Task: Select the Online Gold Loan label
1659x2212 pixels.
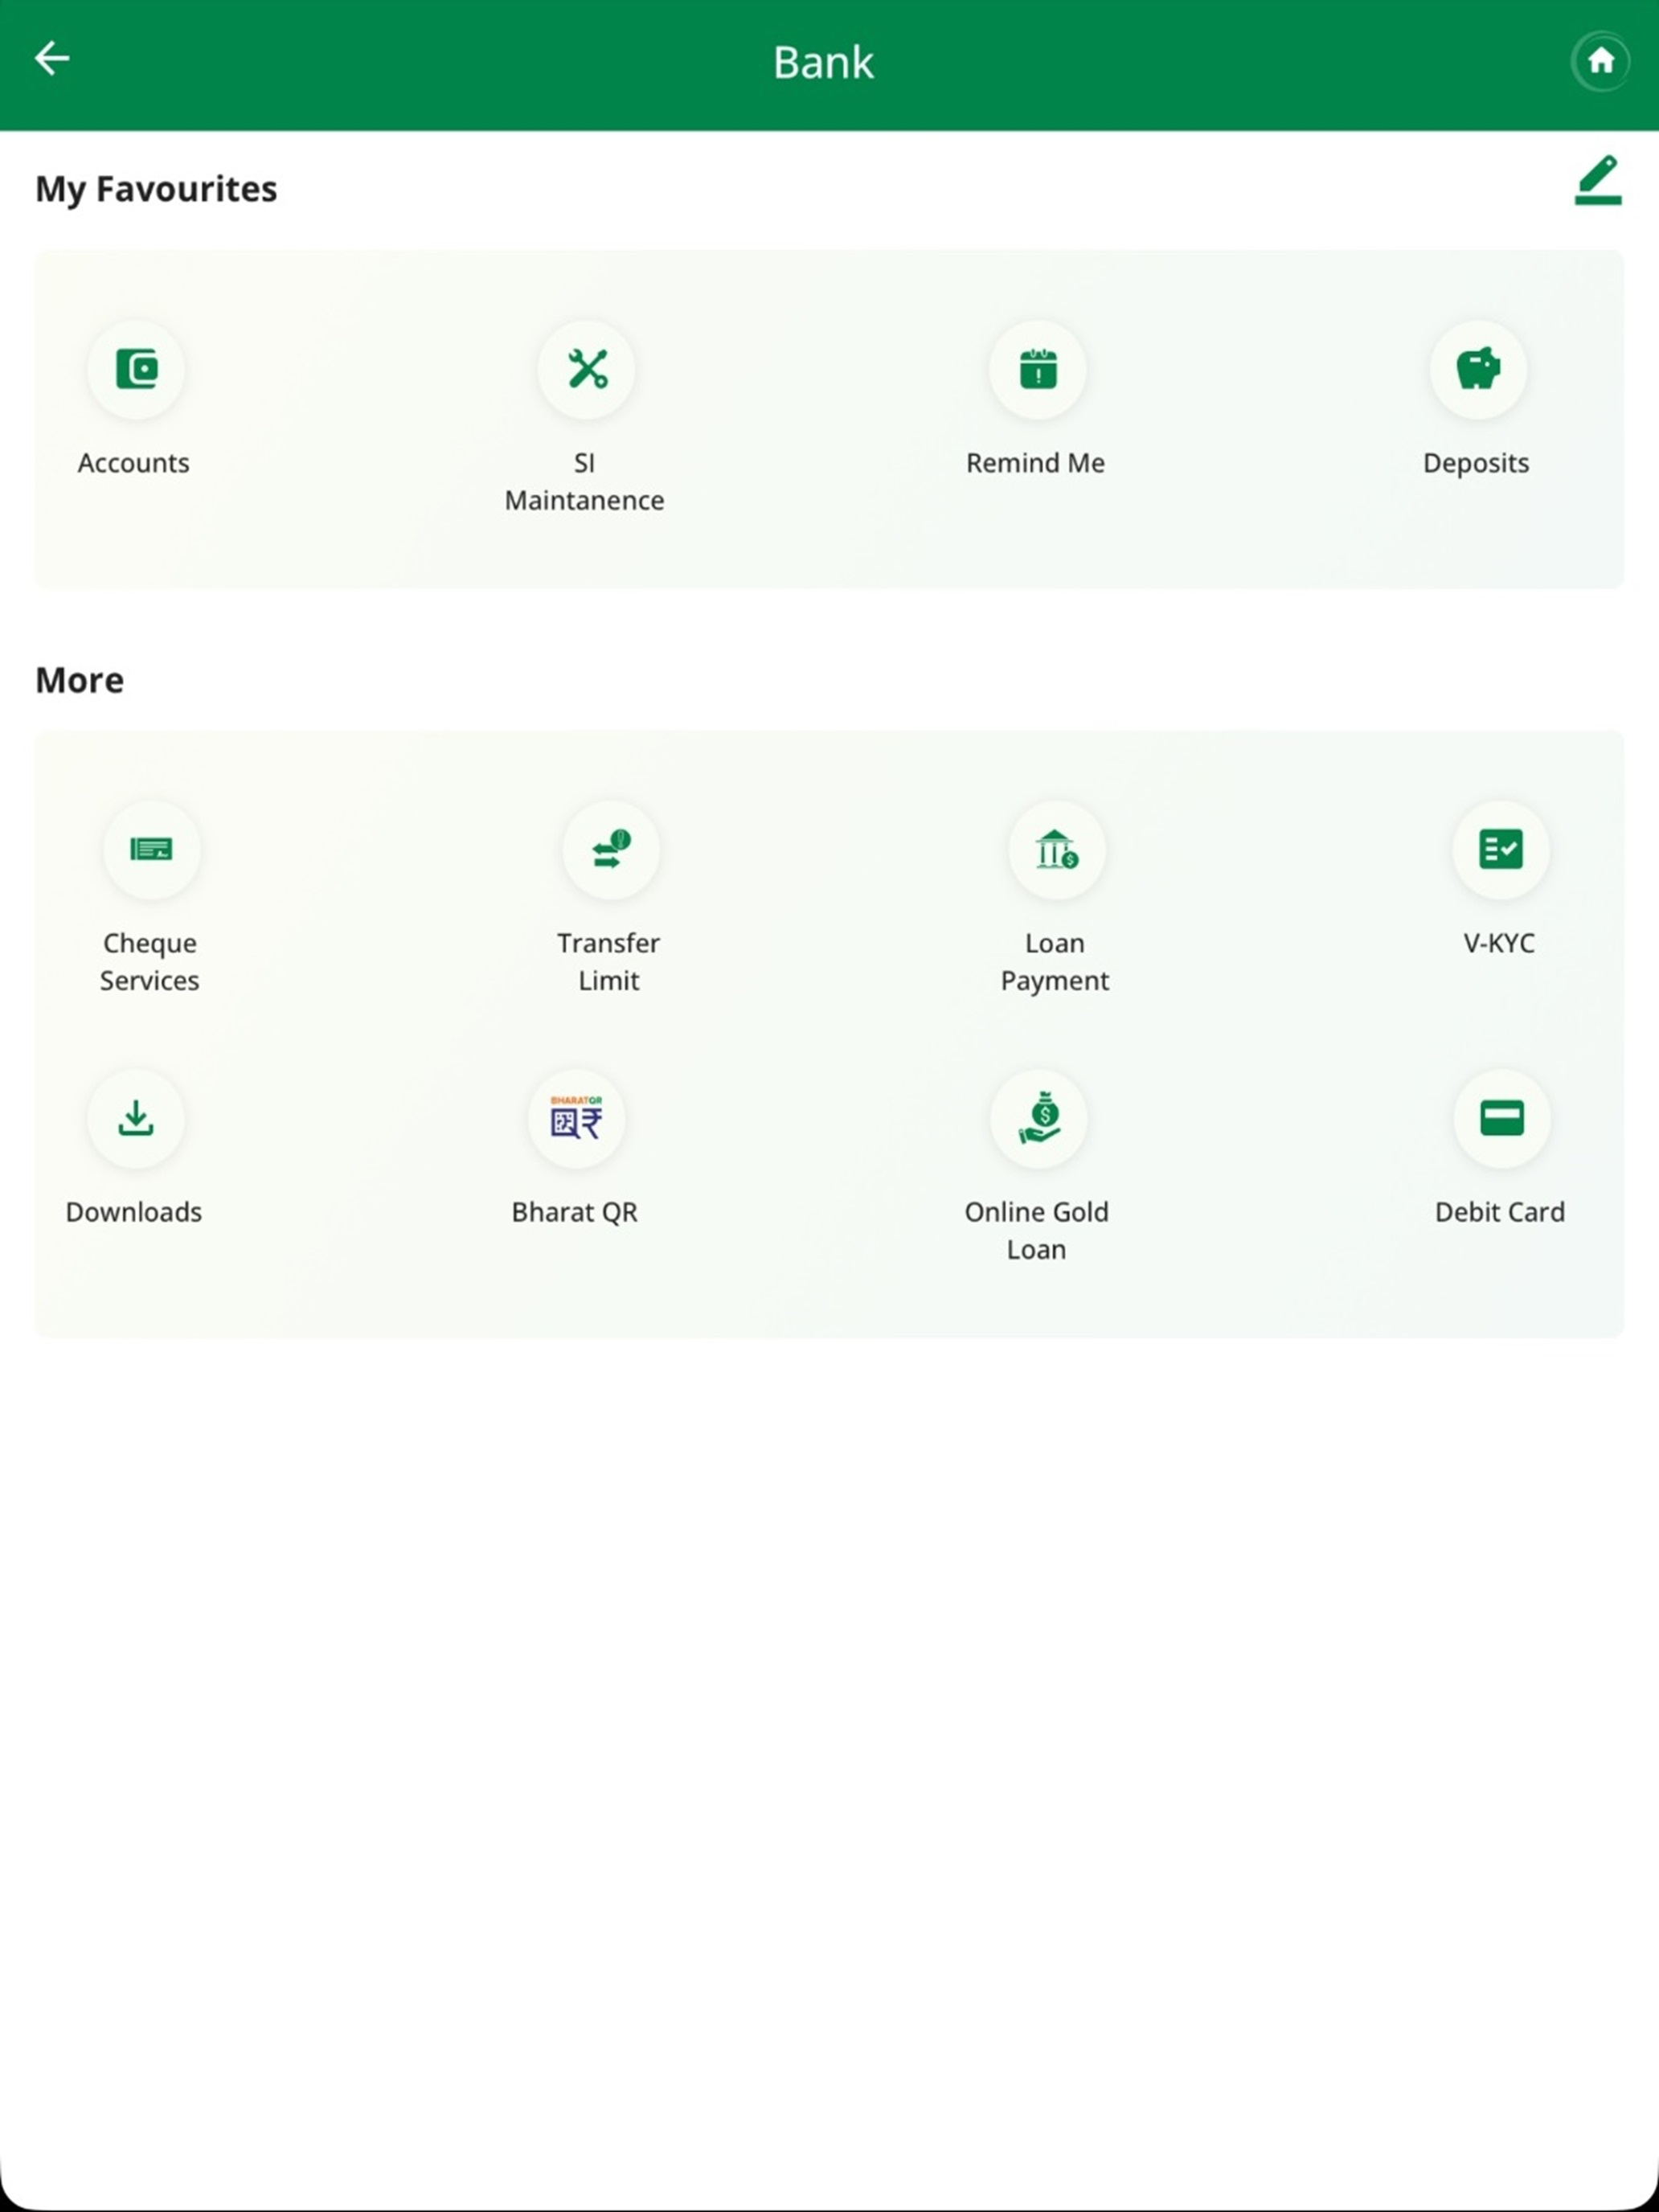Action: tap(1037, 1231)
